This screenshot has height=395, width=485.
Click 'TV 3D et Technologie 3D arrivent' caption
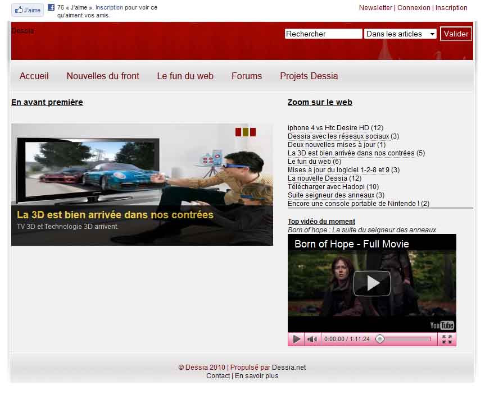(x=67, y=227)
